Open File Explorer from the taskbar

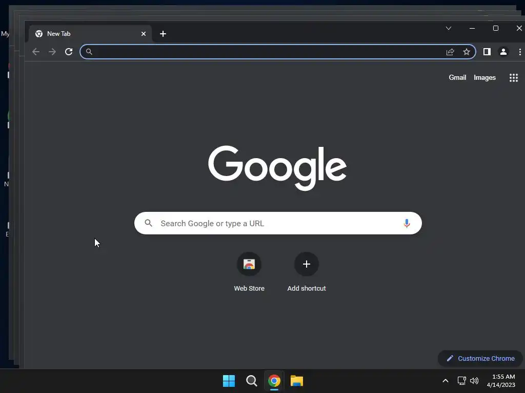(x=297, y=381)
